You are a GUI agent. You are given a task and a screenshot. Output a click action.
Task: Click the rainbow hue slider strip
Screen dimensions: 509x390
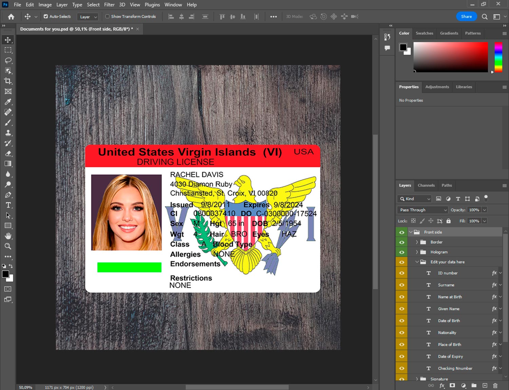pyautogui.click(x=498, y=57)
